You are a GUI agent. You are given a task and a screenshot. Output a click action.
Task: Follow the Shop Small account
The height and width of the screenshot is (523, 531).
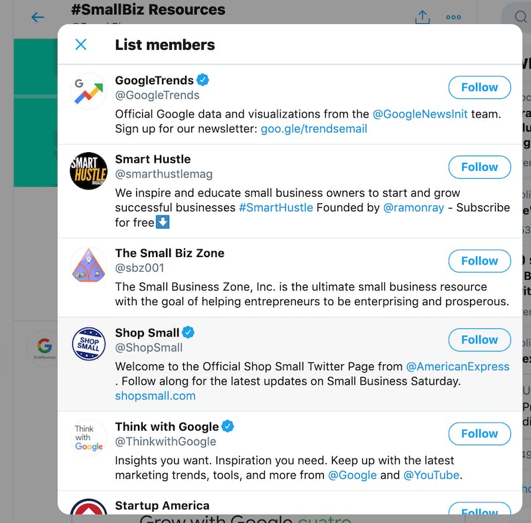tap(479, 340)
